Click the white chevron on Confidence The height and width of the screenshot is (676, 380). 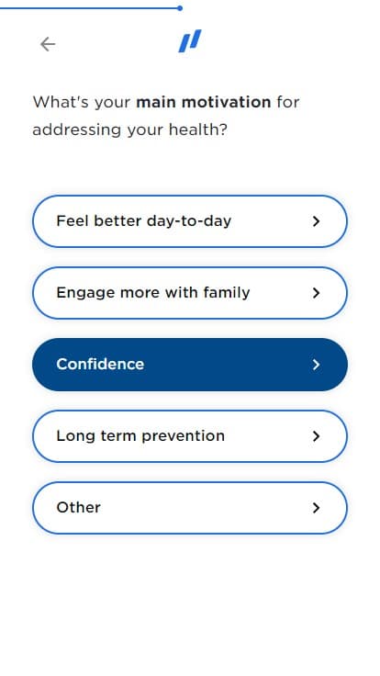(x=317, y=365)
